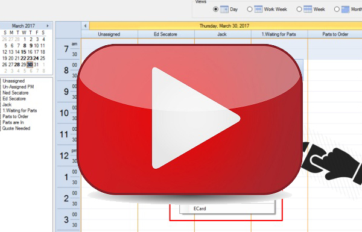Image resolution: width=362 pixels, height=232 pixels.
Task: Click the Month view calendar icon
Action: click(345, 9)
